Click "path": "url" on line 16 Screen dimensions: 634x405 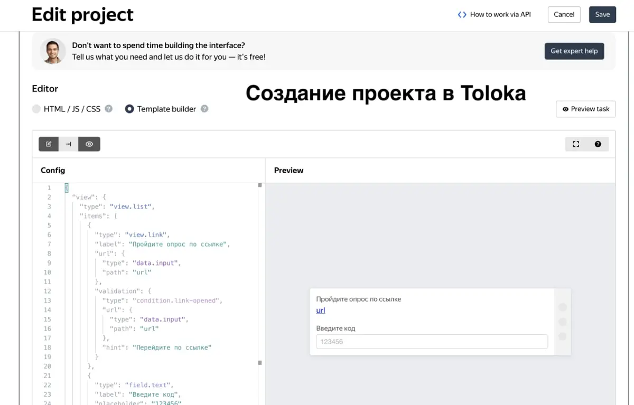click(x=134, y=328)
